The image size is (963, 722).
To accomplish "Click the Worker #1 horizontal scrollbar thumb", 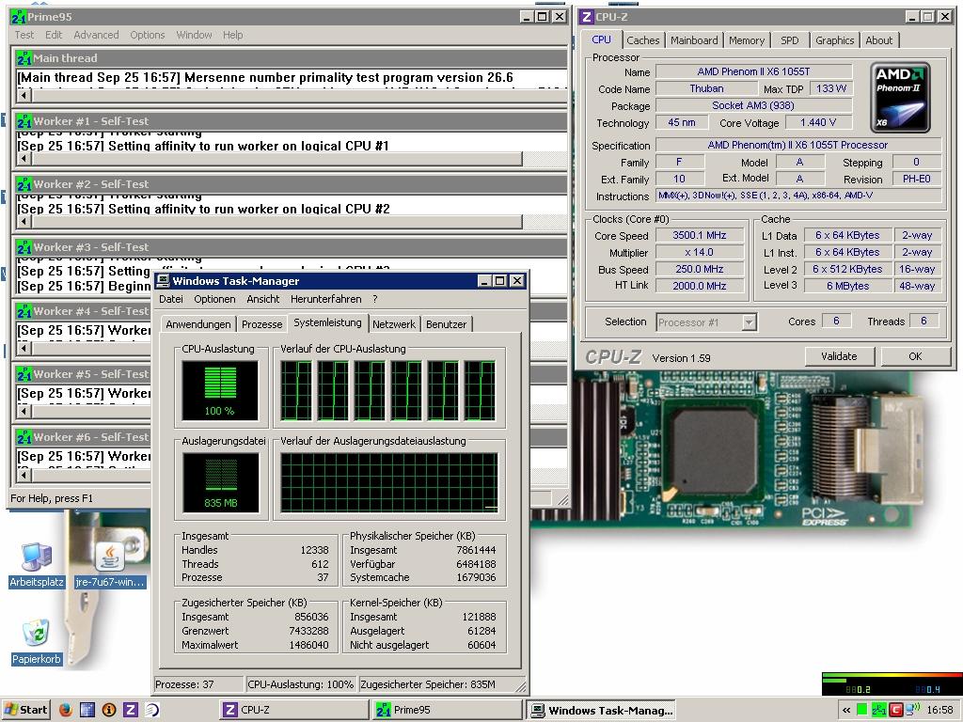I will click(x=276, y=158).
